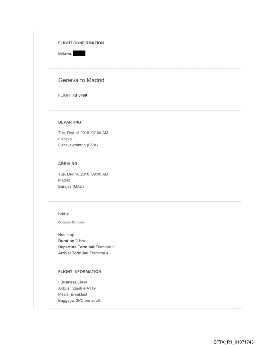The image size is (262, 345).
Task: Click the DEPARTING section heading
Action: [x=70, y=122]
